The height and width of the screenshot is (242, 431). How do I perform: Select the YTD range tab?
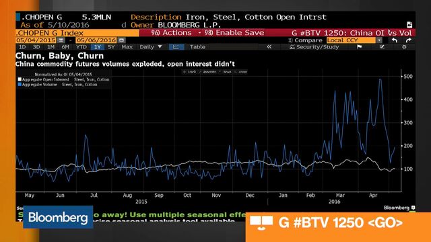tap(81, 47)
